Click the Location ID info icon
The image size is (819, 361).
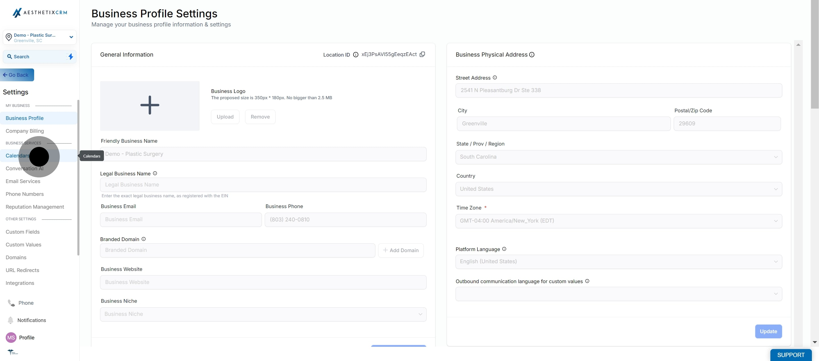(356, 55)
